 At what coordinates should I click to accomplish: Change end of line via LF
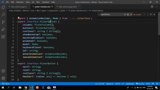[x=123, y=84]
